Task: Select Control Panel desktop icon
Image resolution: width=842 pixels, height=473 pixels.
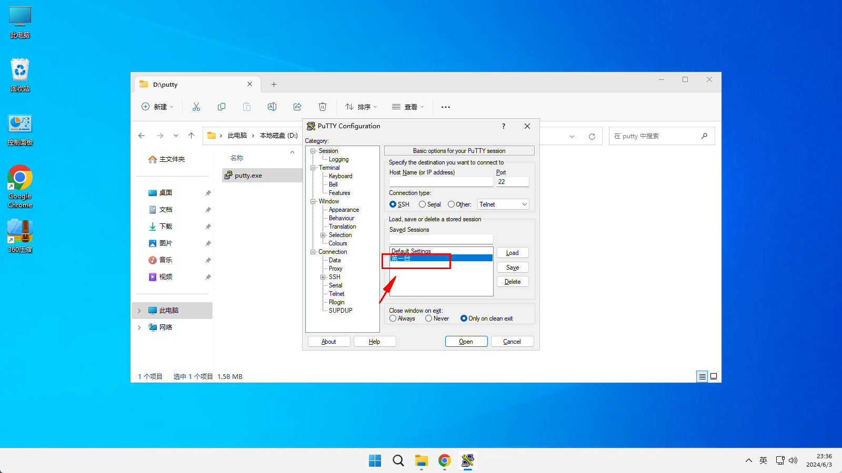Action: point(20,129)
